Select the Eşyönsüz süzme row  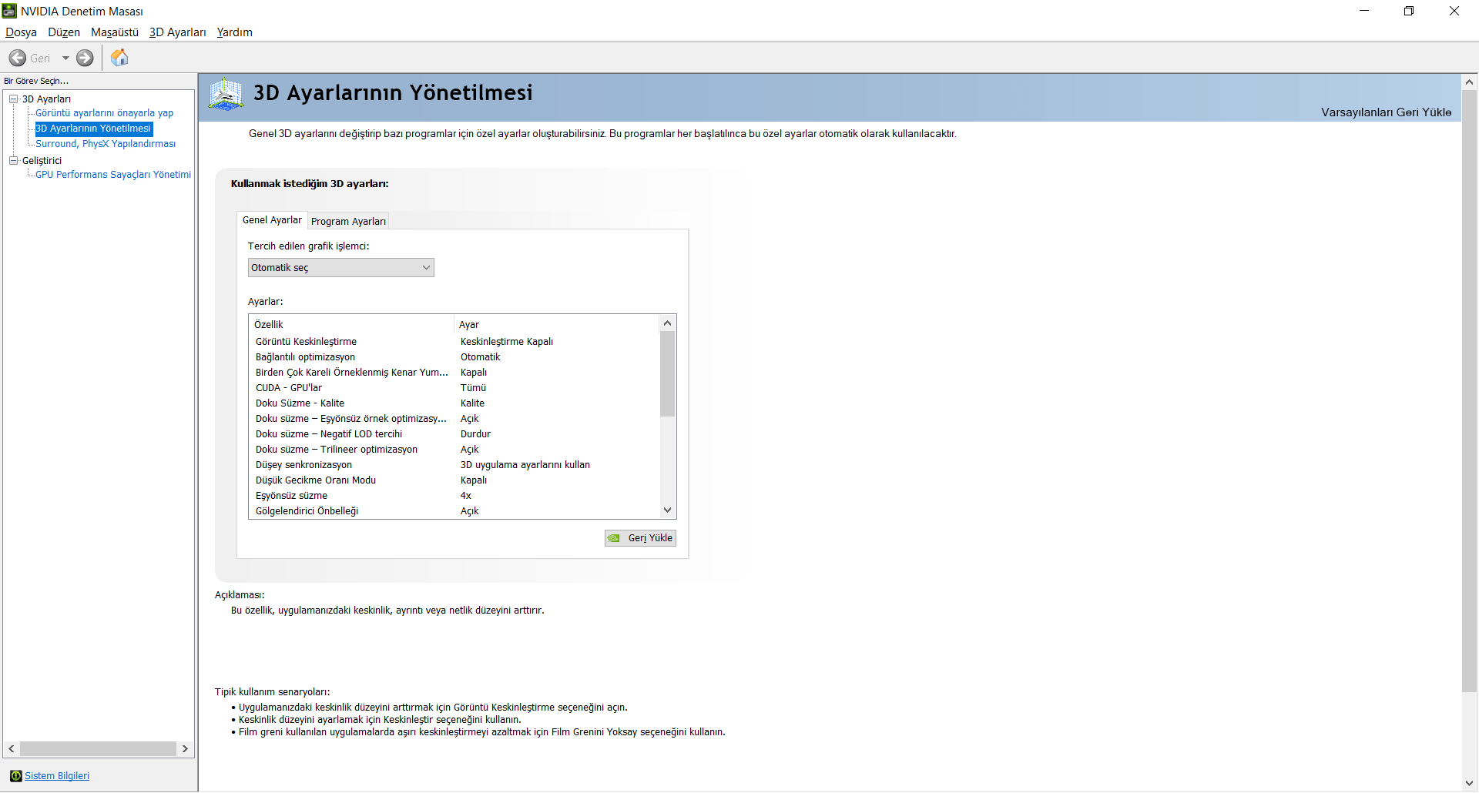coord(454,496)
